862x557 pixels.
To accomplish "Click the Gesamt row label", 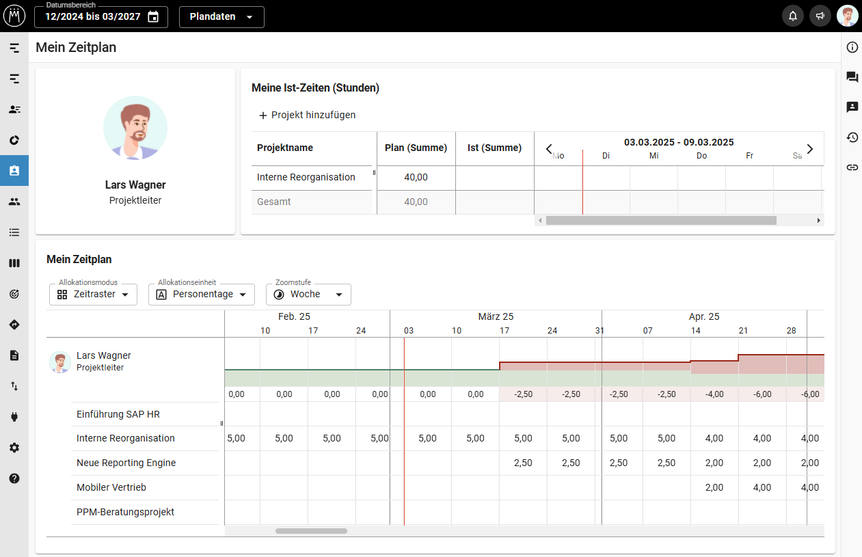I will coord(274,202).
